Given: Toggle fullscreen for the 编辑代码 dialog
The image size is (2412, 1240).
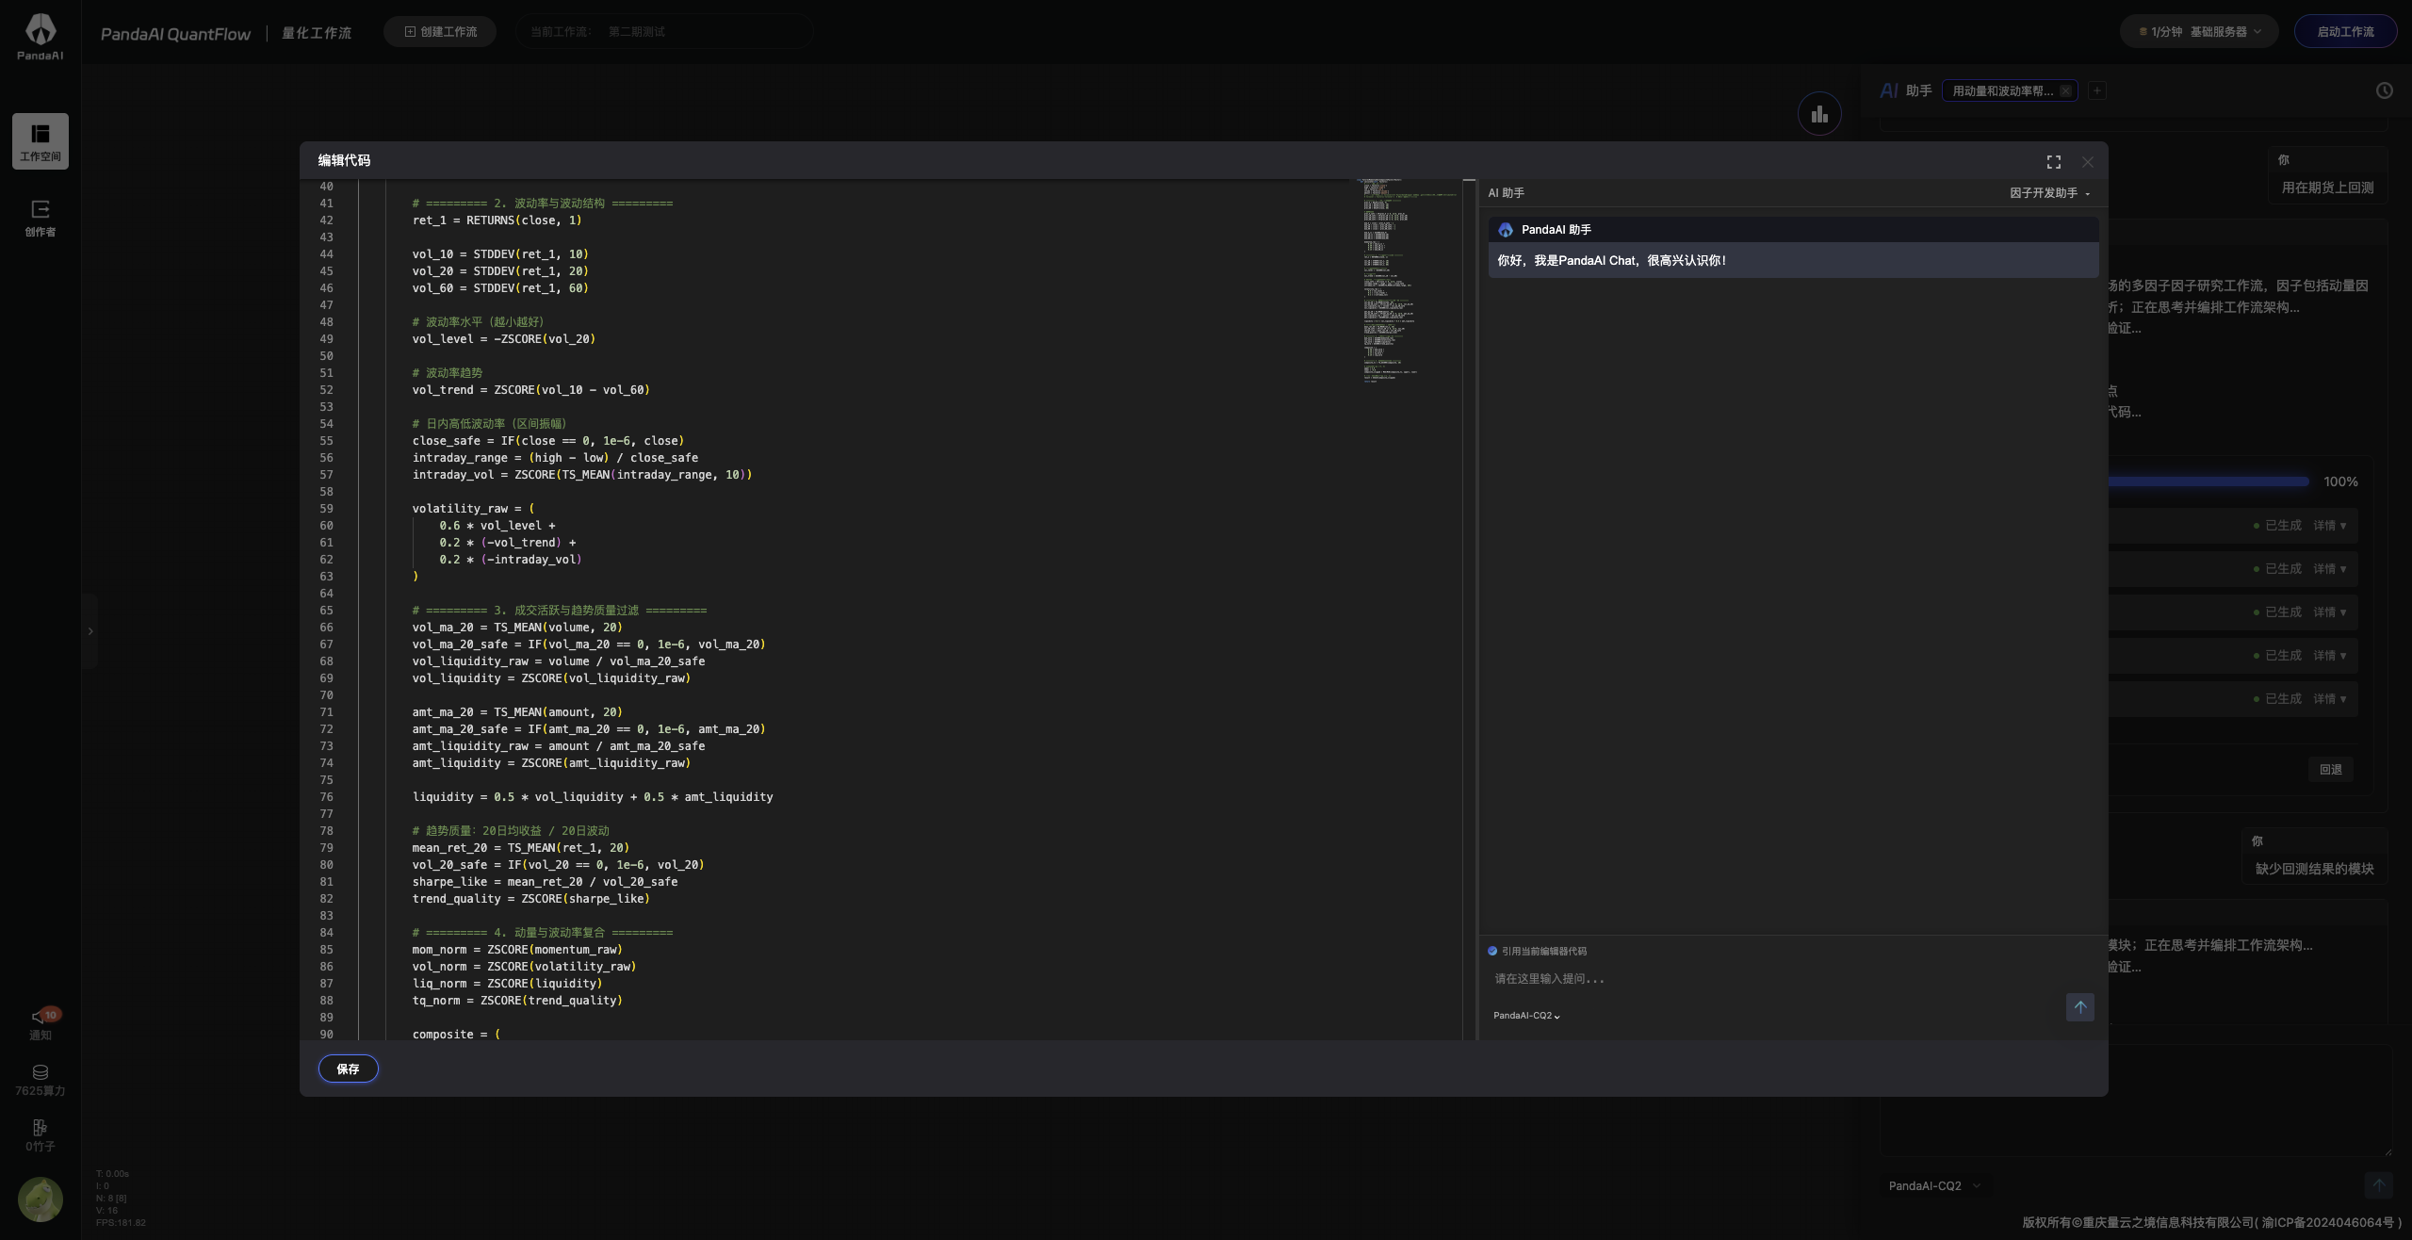Looking at the screenshot, I should (2054, 162).
